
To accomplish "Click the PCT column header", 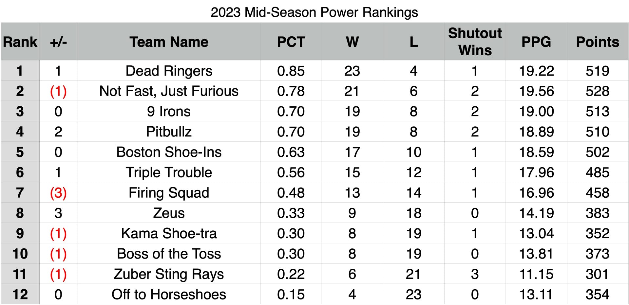I will click(291, 42).
